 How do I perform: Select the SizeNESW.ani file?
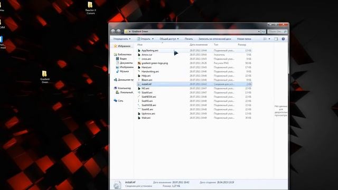194,97
